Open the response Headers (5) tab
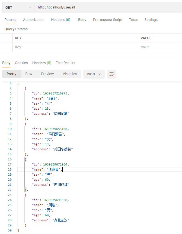 point(42,63)
